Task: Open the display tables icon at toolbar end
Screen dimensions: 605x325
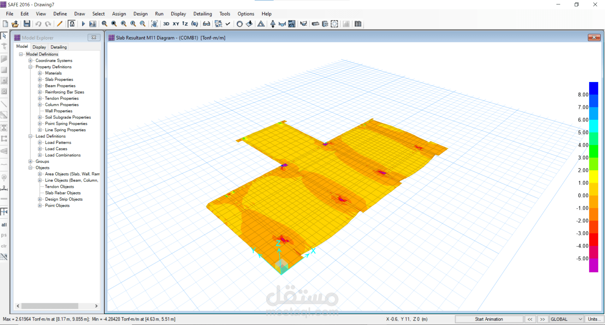Action: [358, 24]
